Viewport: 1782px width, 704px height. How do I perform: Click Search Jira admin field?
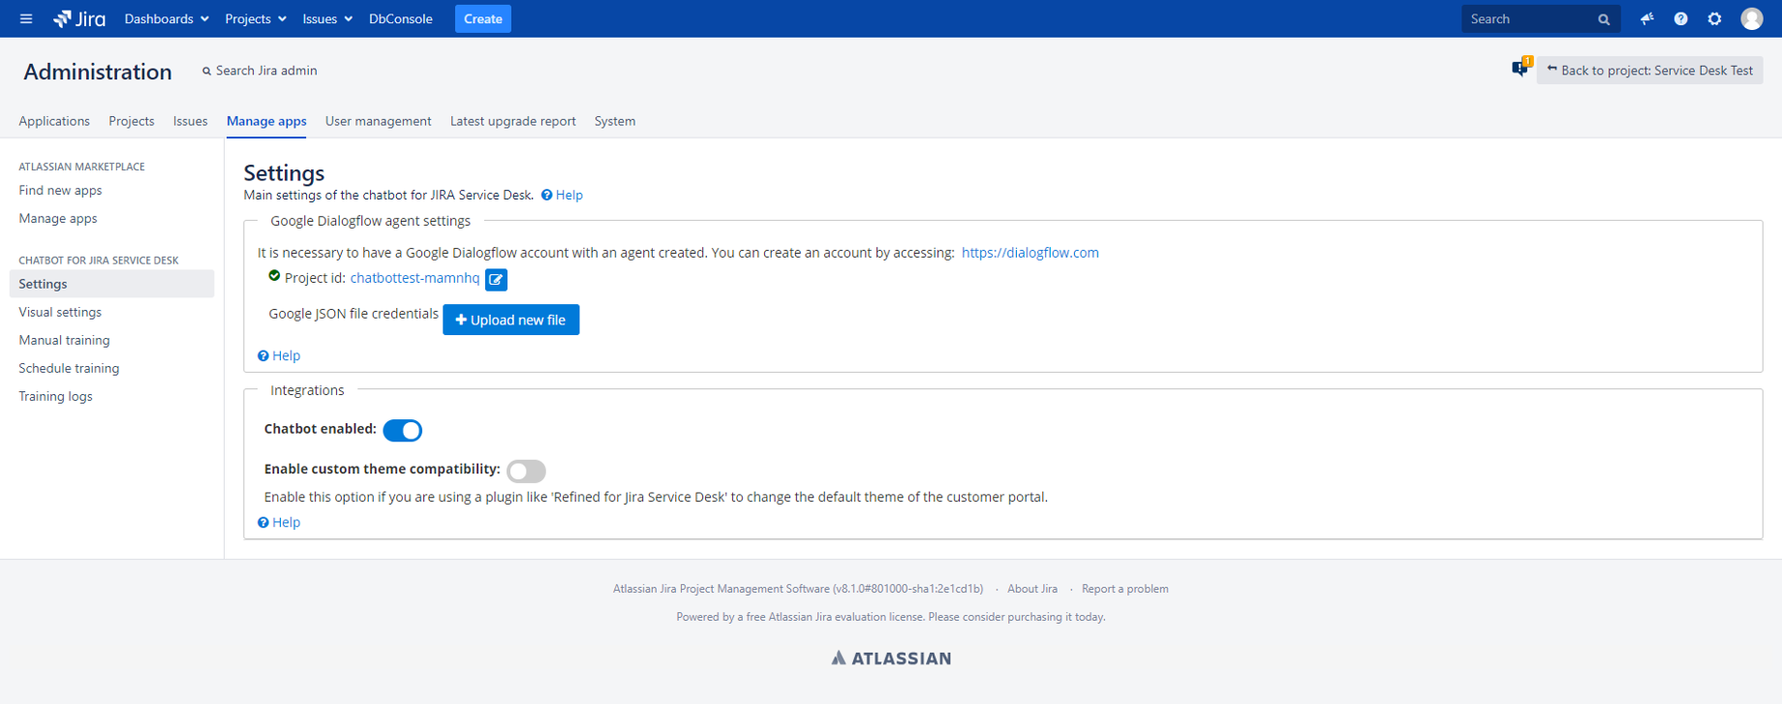pos(260,71)
